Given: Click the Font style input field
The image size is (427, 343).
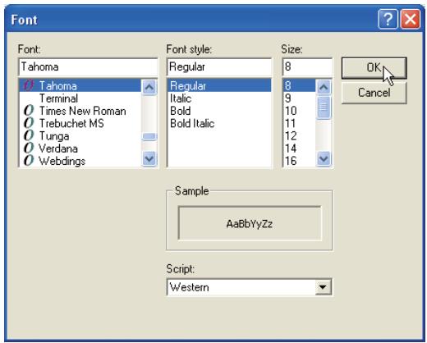Looking at the screenshot, I should point(219,66).
